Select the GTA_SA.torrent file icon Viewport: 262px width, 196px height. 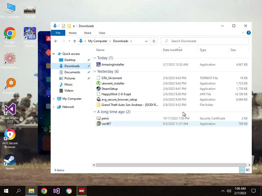[99, 78]
